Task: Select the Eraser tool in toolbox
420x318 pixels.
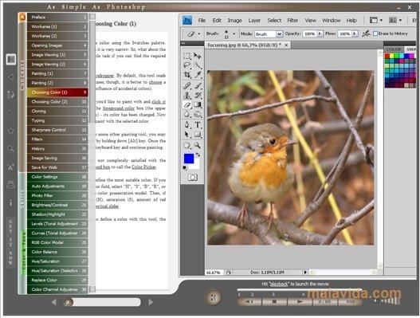Action: [187, 104]
